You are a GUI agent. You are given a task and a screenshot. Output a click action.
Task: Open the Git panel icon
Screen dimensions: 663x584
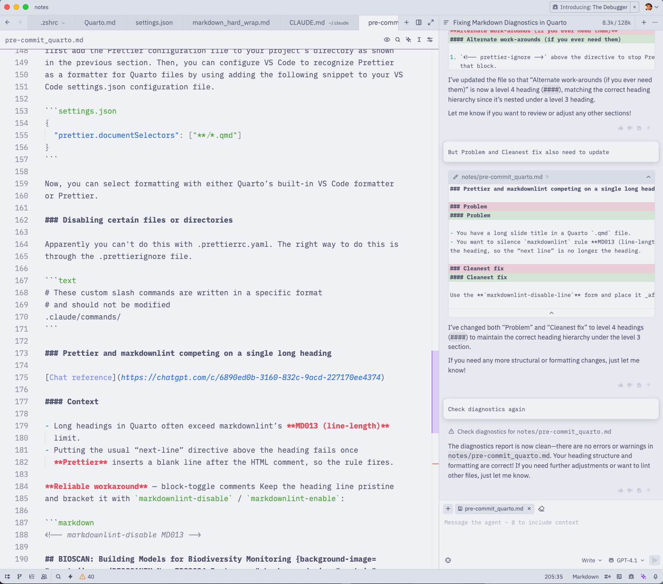(x=20, y=577)
